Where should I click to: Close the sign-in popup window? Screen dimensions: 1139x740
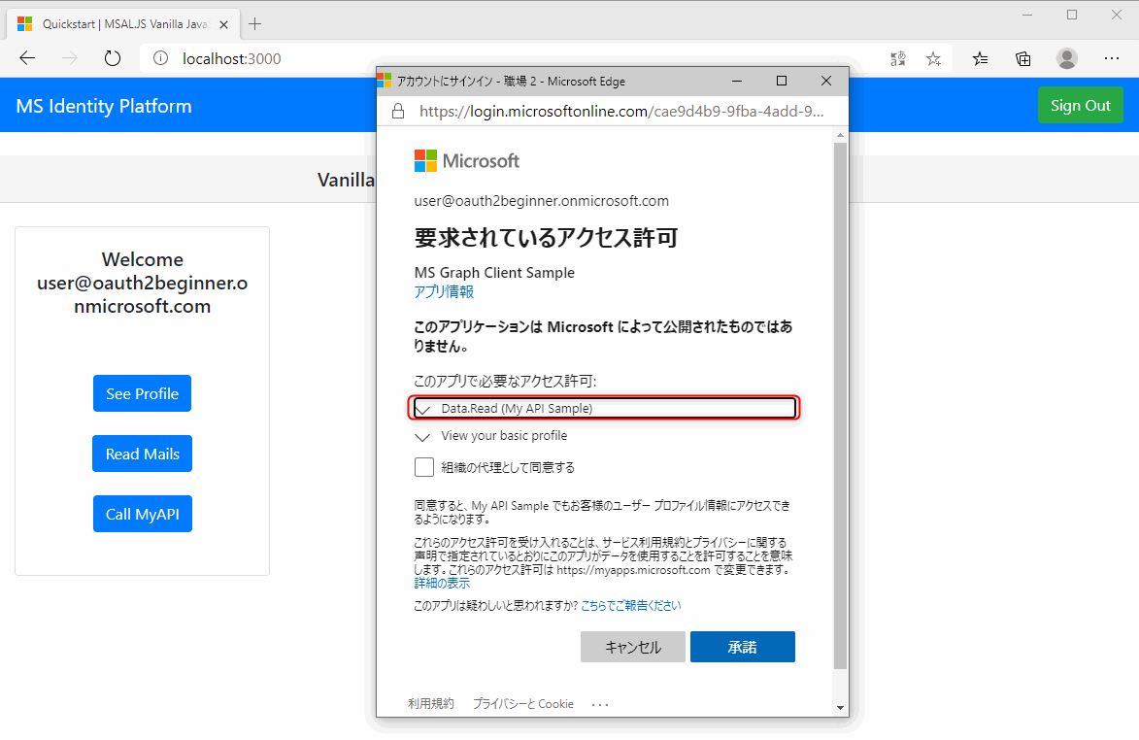pos(826,81)
